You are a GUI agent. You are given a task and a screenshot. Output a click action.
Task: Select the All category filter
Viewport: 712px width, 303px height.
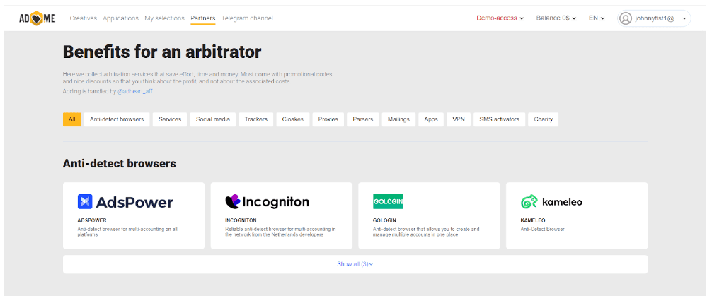pos(71,119)
